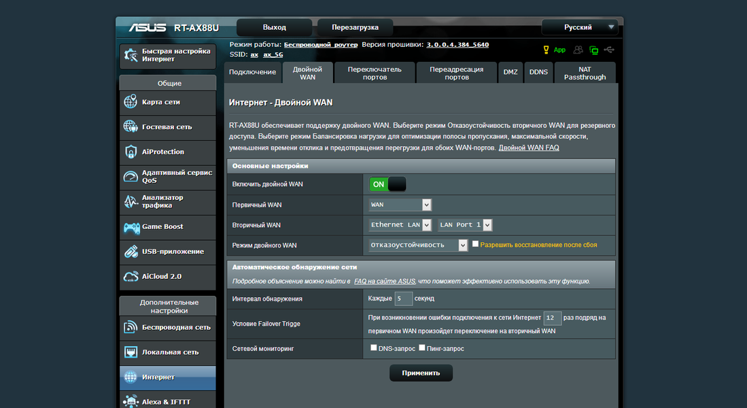Open Беспроводная сеть wireless icon
Image resolution: width=747 pixels, height=408 pixels.
[x=131, y=327]
